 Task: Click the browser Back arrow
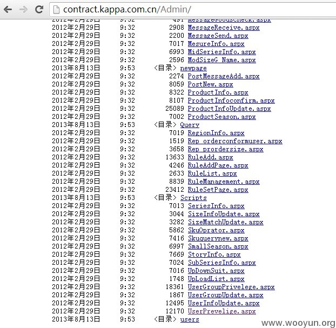[x=8, y=9]
